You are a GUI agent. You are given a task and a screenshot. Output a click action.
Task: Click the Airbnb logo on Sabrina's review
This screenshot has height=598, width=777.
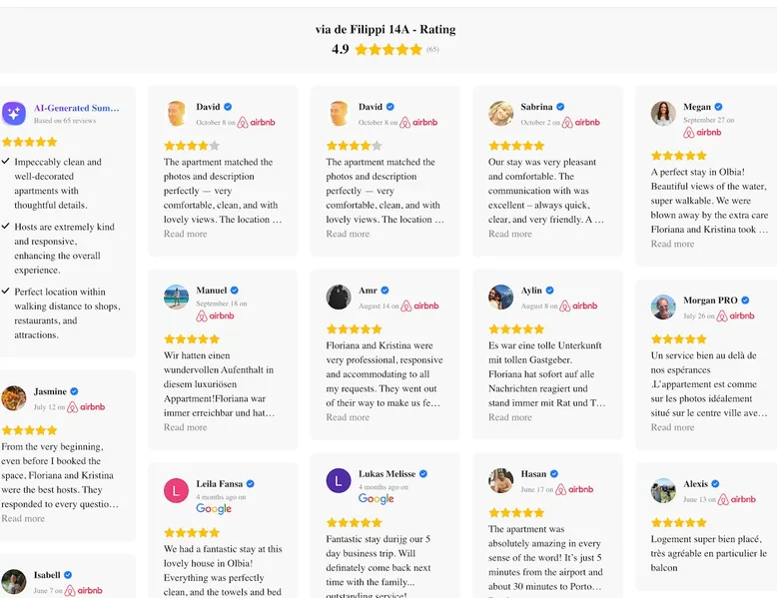pyautogui.click(x=580, y=123)
